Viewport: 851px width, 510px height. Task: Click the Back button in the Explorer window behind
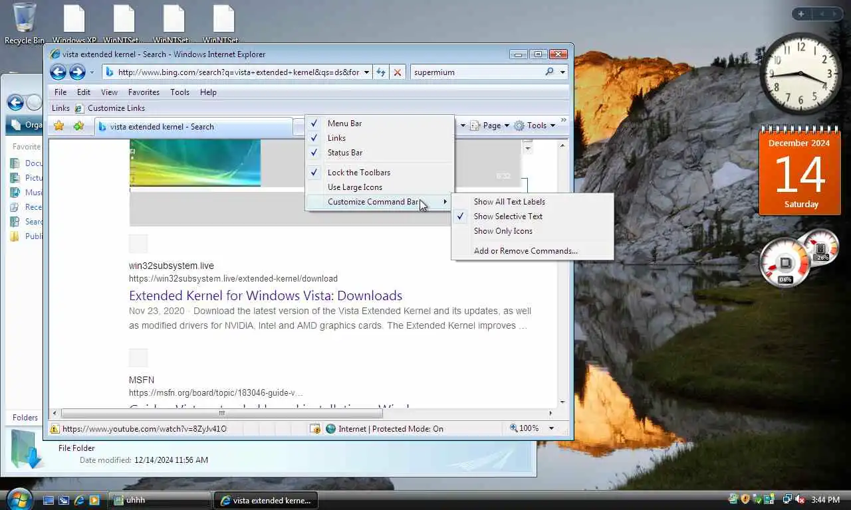coord(15,102)
